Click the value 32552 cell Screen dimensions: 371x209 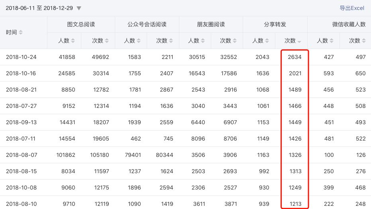[229, 57]
